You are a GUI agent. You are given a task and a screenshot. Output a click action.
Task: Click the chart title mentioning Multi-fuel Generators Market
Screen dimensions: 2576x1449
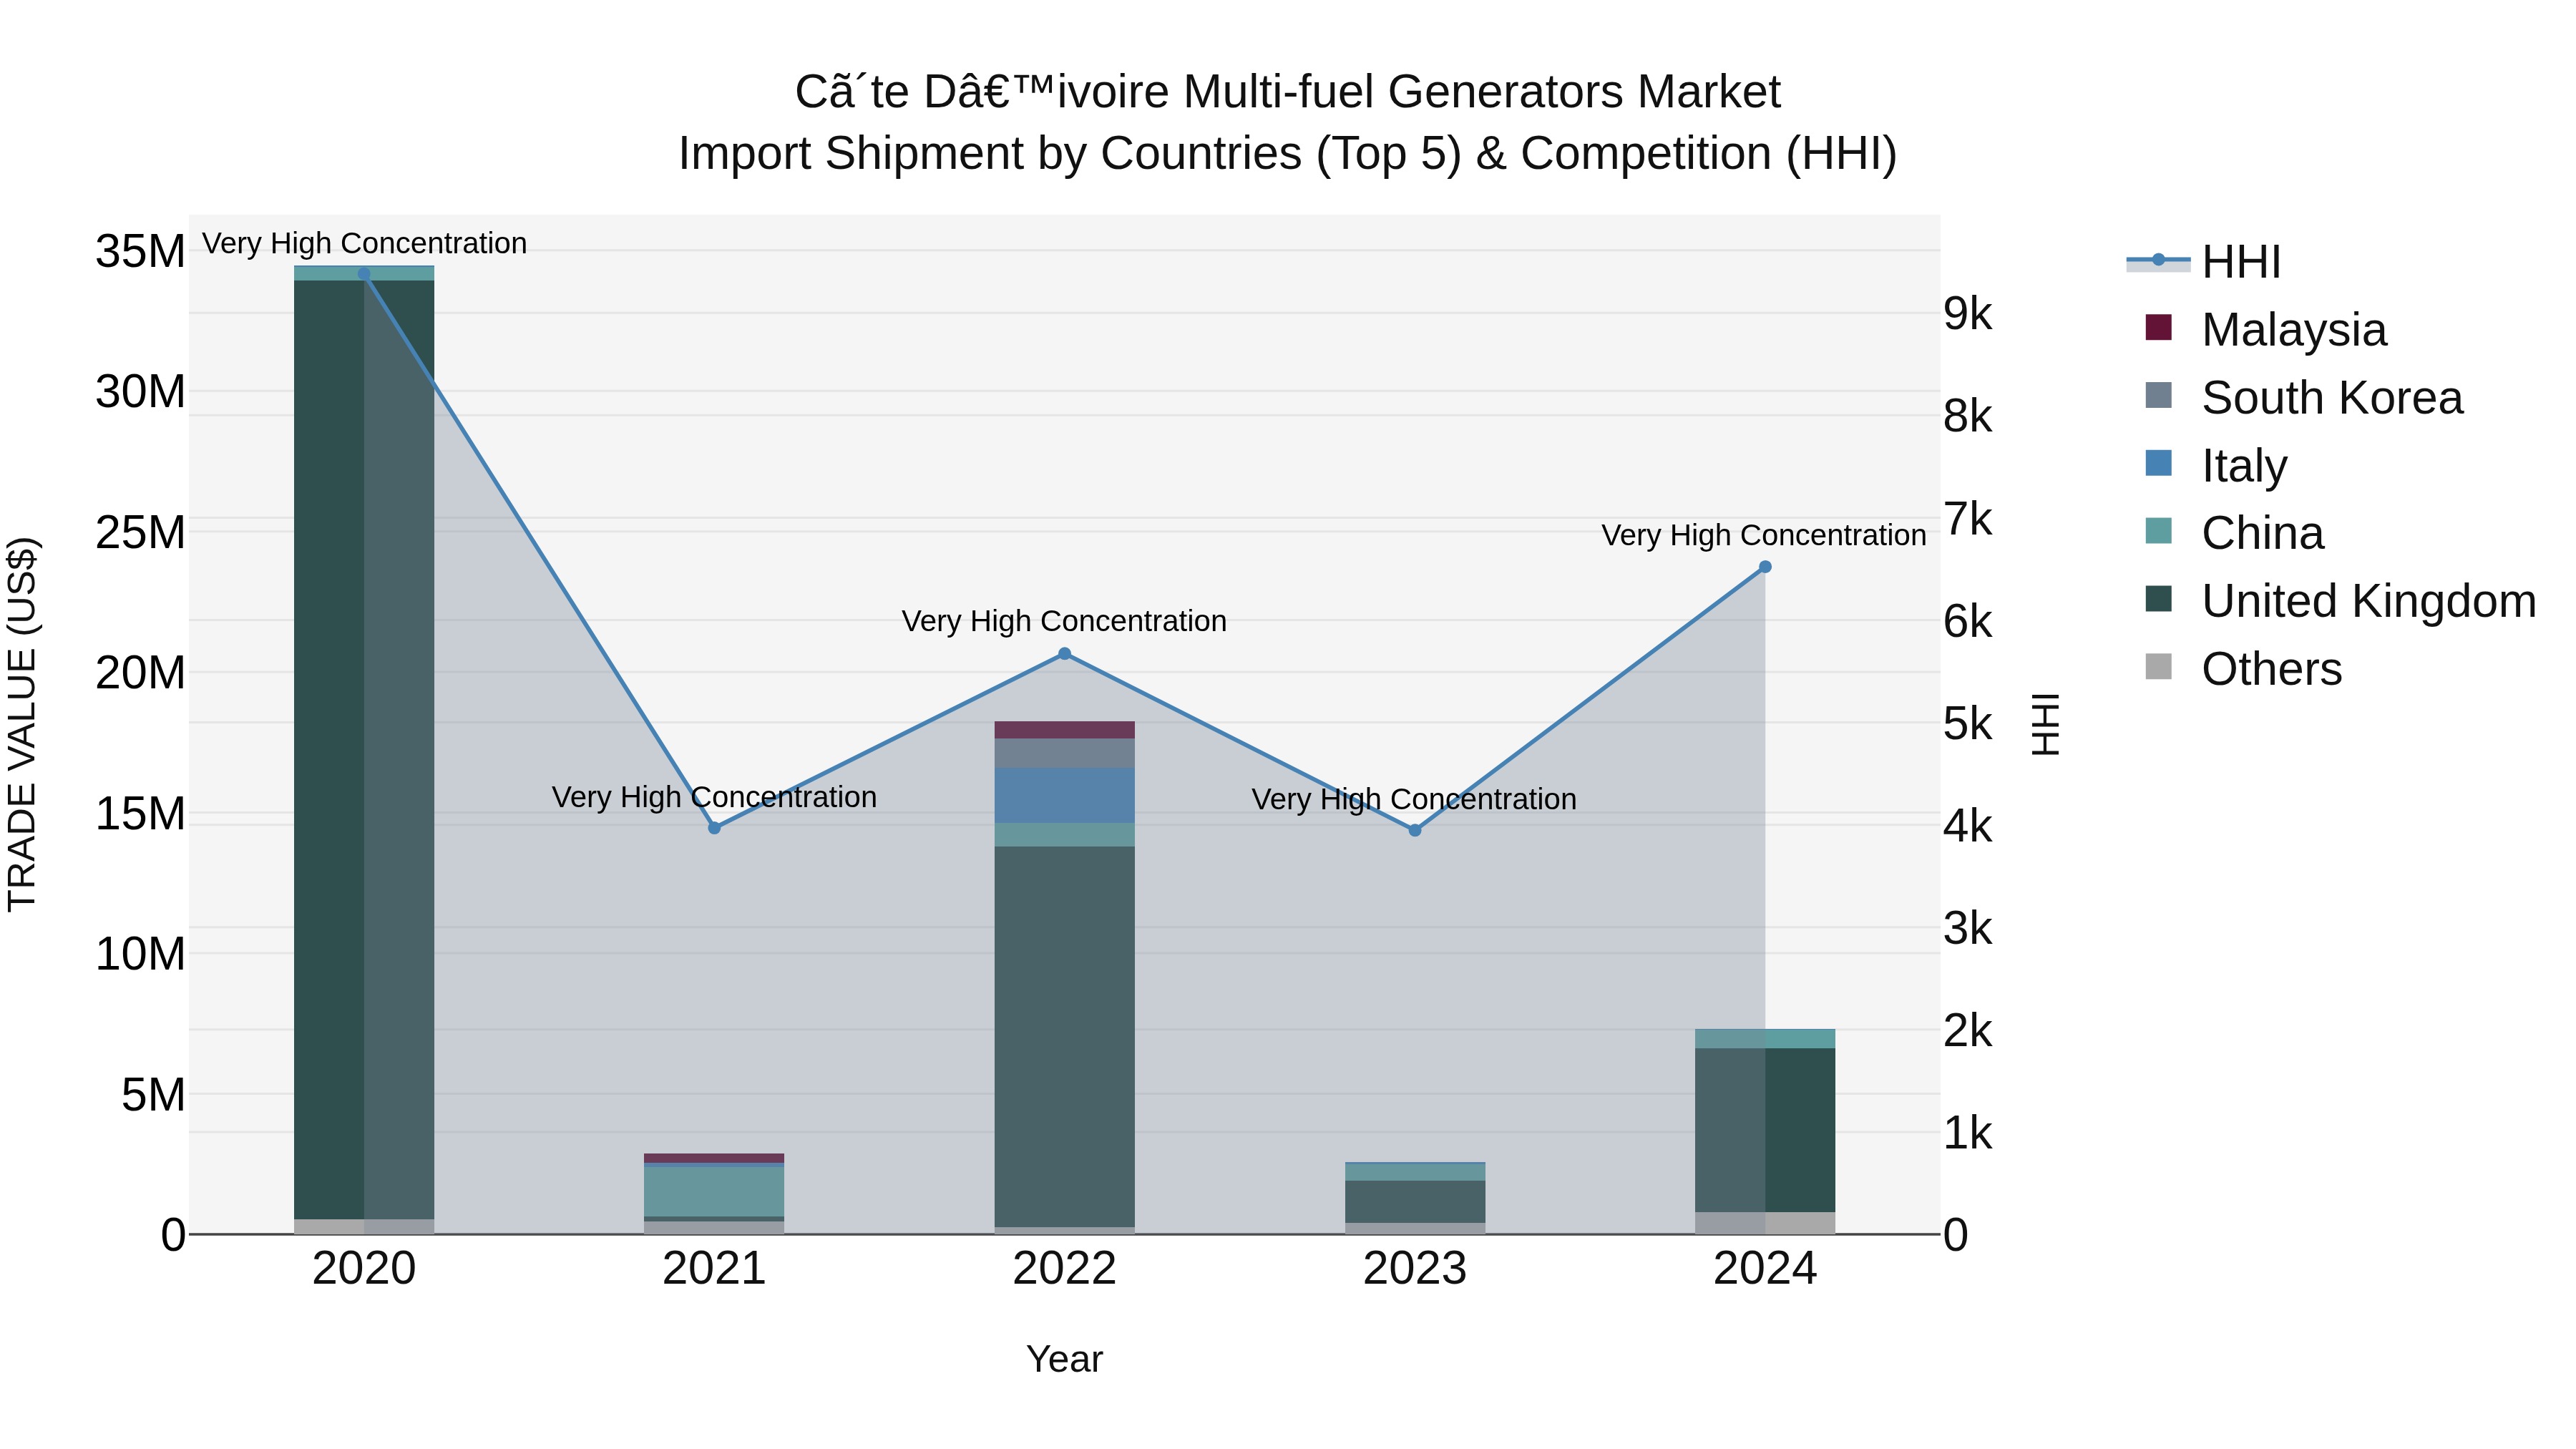(1288, 92)
